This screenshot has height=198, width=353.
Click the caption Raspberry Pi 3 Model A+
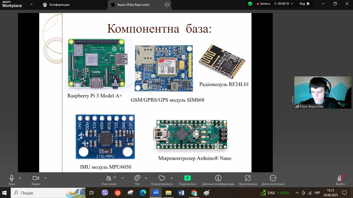pyautogui.click(x=95, y=96)
